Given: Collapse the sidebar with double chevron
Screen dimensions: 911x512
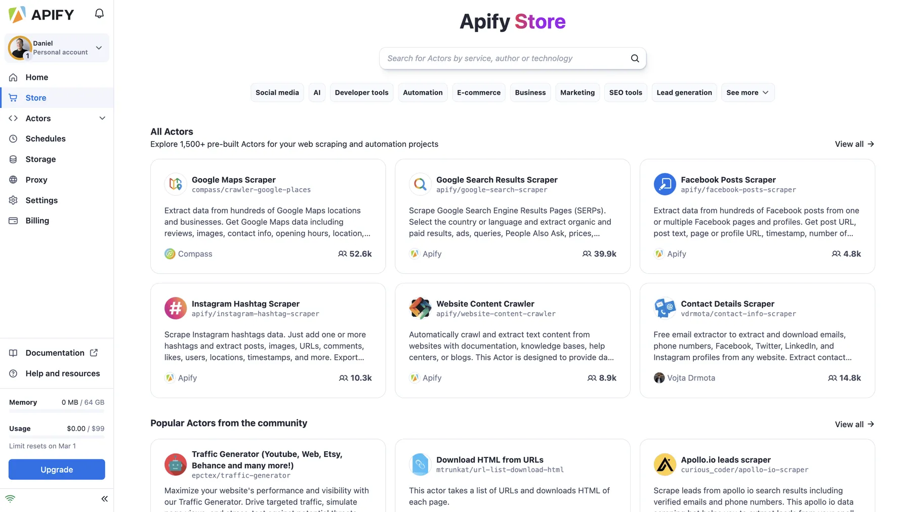Looking at the screenshot, I should pyautogui.click(x=104, y=499).
